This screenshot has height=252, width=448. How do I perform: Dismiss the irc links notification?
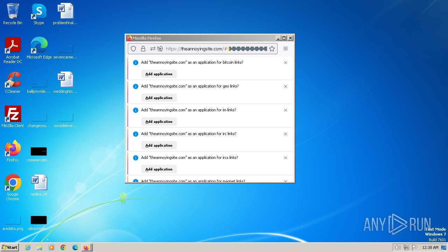pyautogui.click(x=286, y=134)
